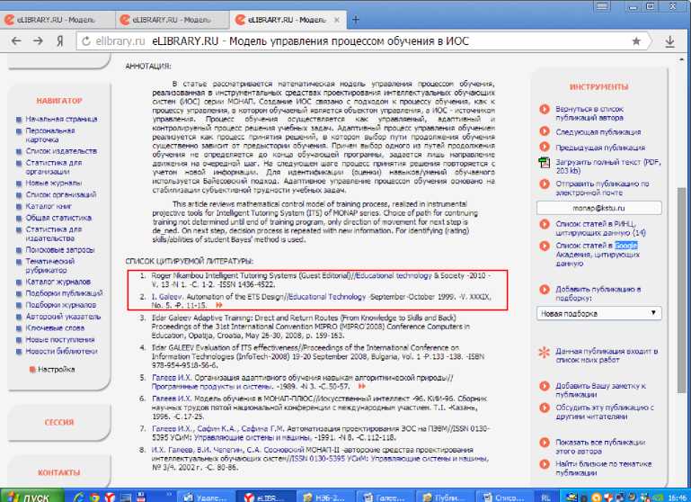Open the Yandex home button
This screenshot has height=502, width=691.
60,41
